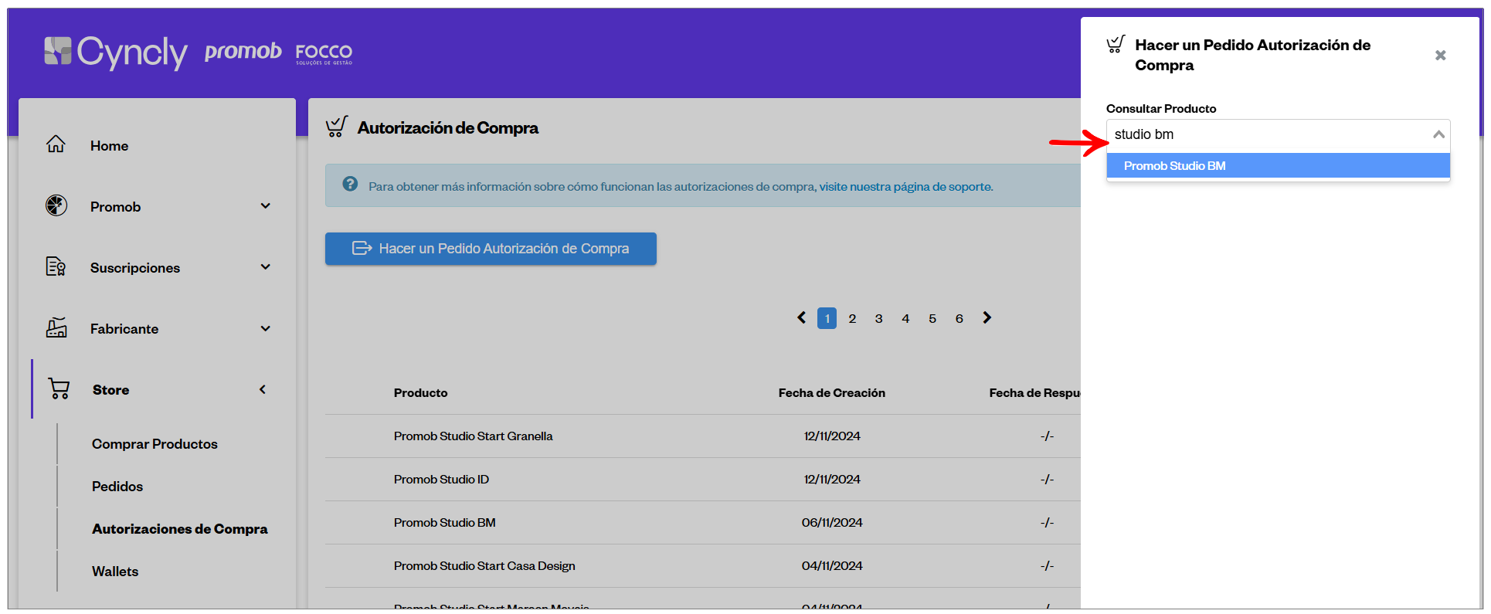Click the Home house icon in sidebar

click(x=56, y=144)
